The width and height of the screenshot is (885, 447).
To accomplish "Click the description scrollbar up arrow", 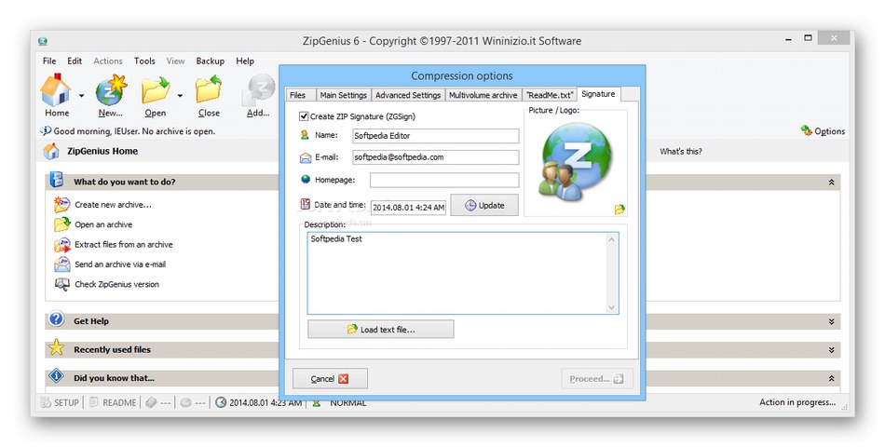I will coord(612,240).
